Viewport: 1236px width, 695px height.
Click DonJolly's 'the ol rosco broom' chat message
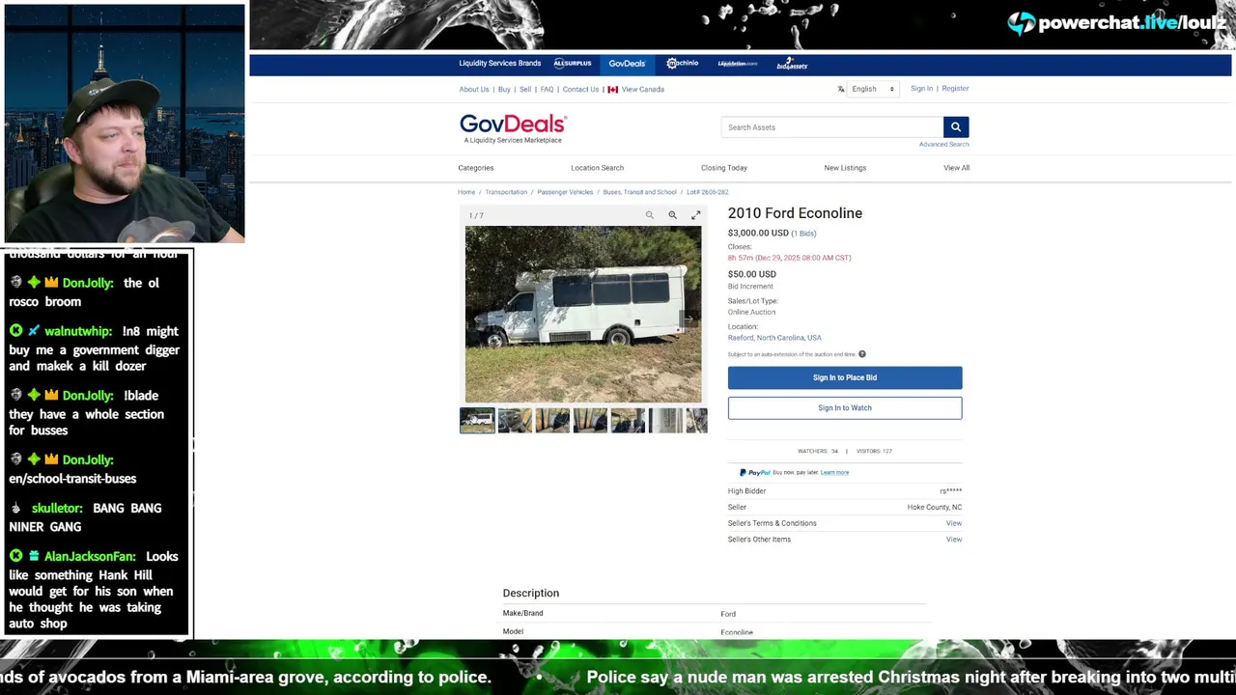tap(86, 292)
